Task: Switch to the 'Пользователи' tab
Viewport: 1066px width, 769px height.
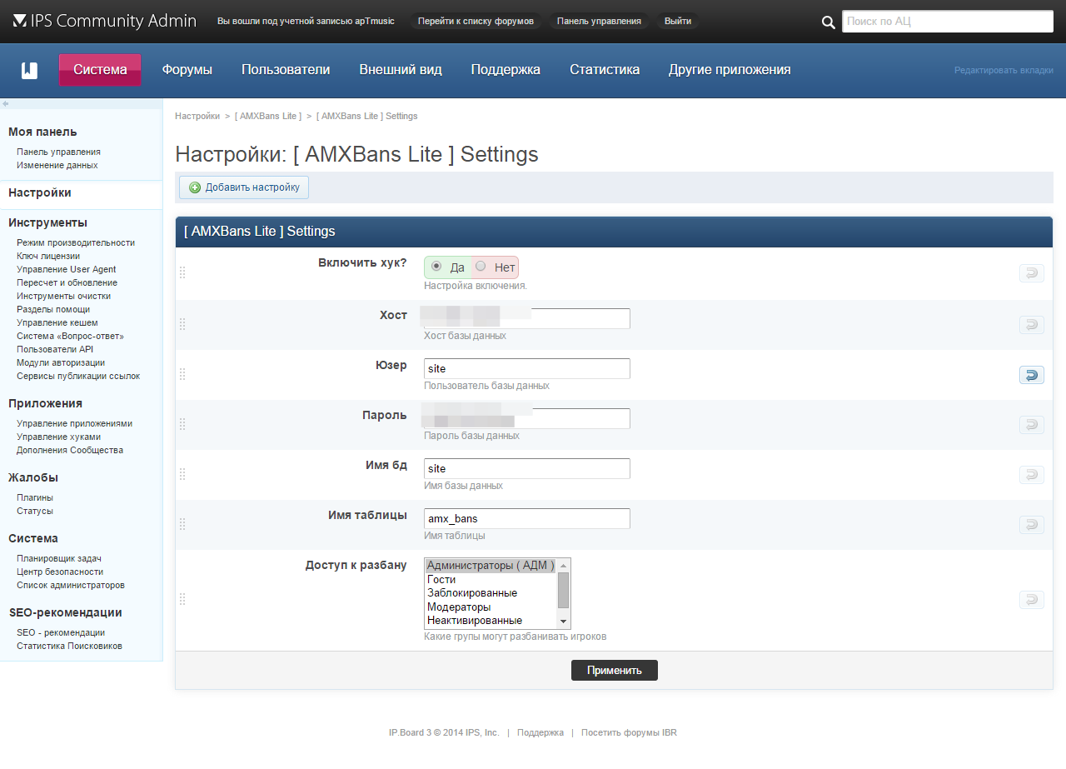Action: pos(286,70)
